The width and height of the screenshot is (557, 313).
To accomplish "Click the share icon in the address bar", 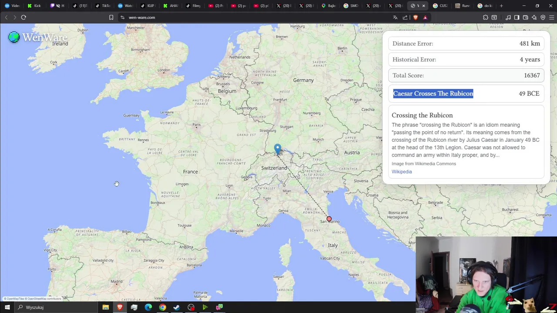I will coord(405,17).
